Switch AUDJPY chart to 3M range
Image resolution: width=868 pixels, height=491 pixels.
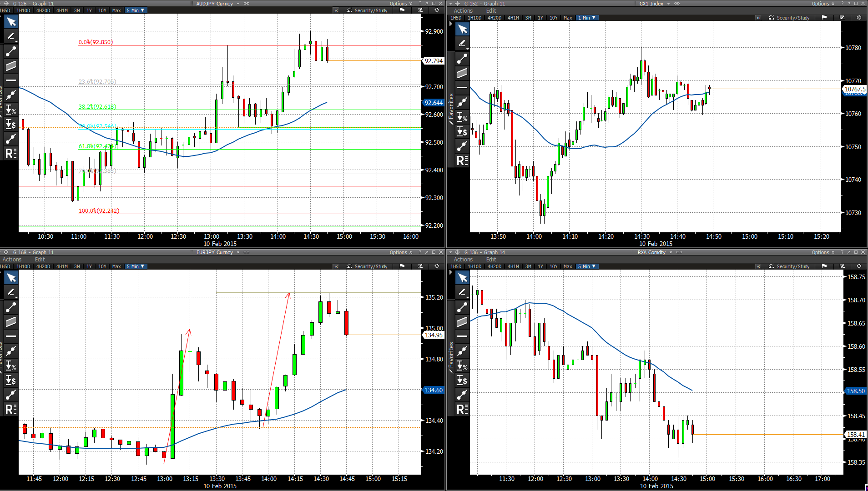pos(77,10)
